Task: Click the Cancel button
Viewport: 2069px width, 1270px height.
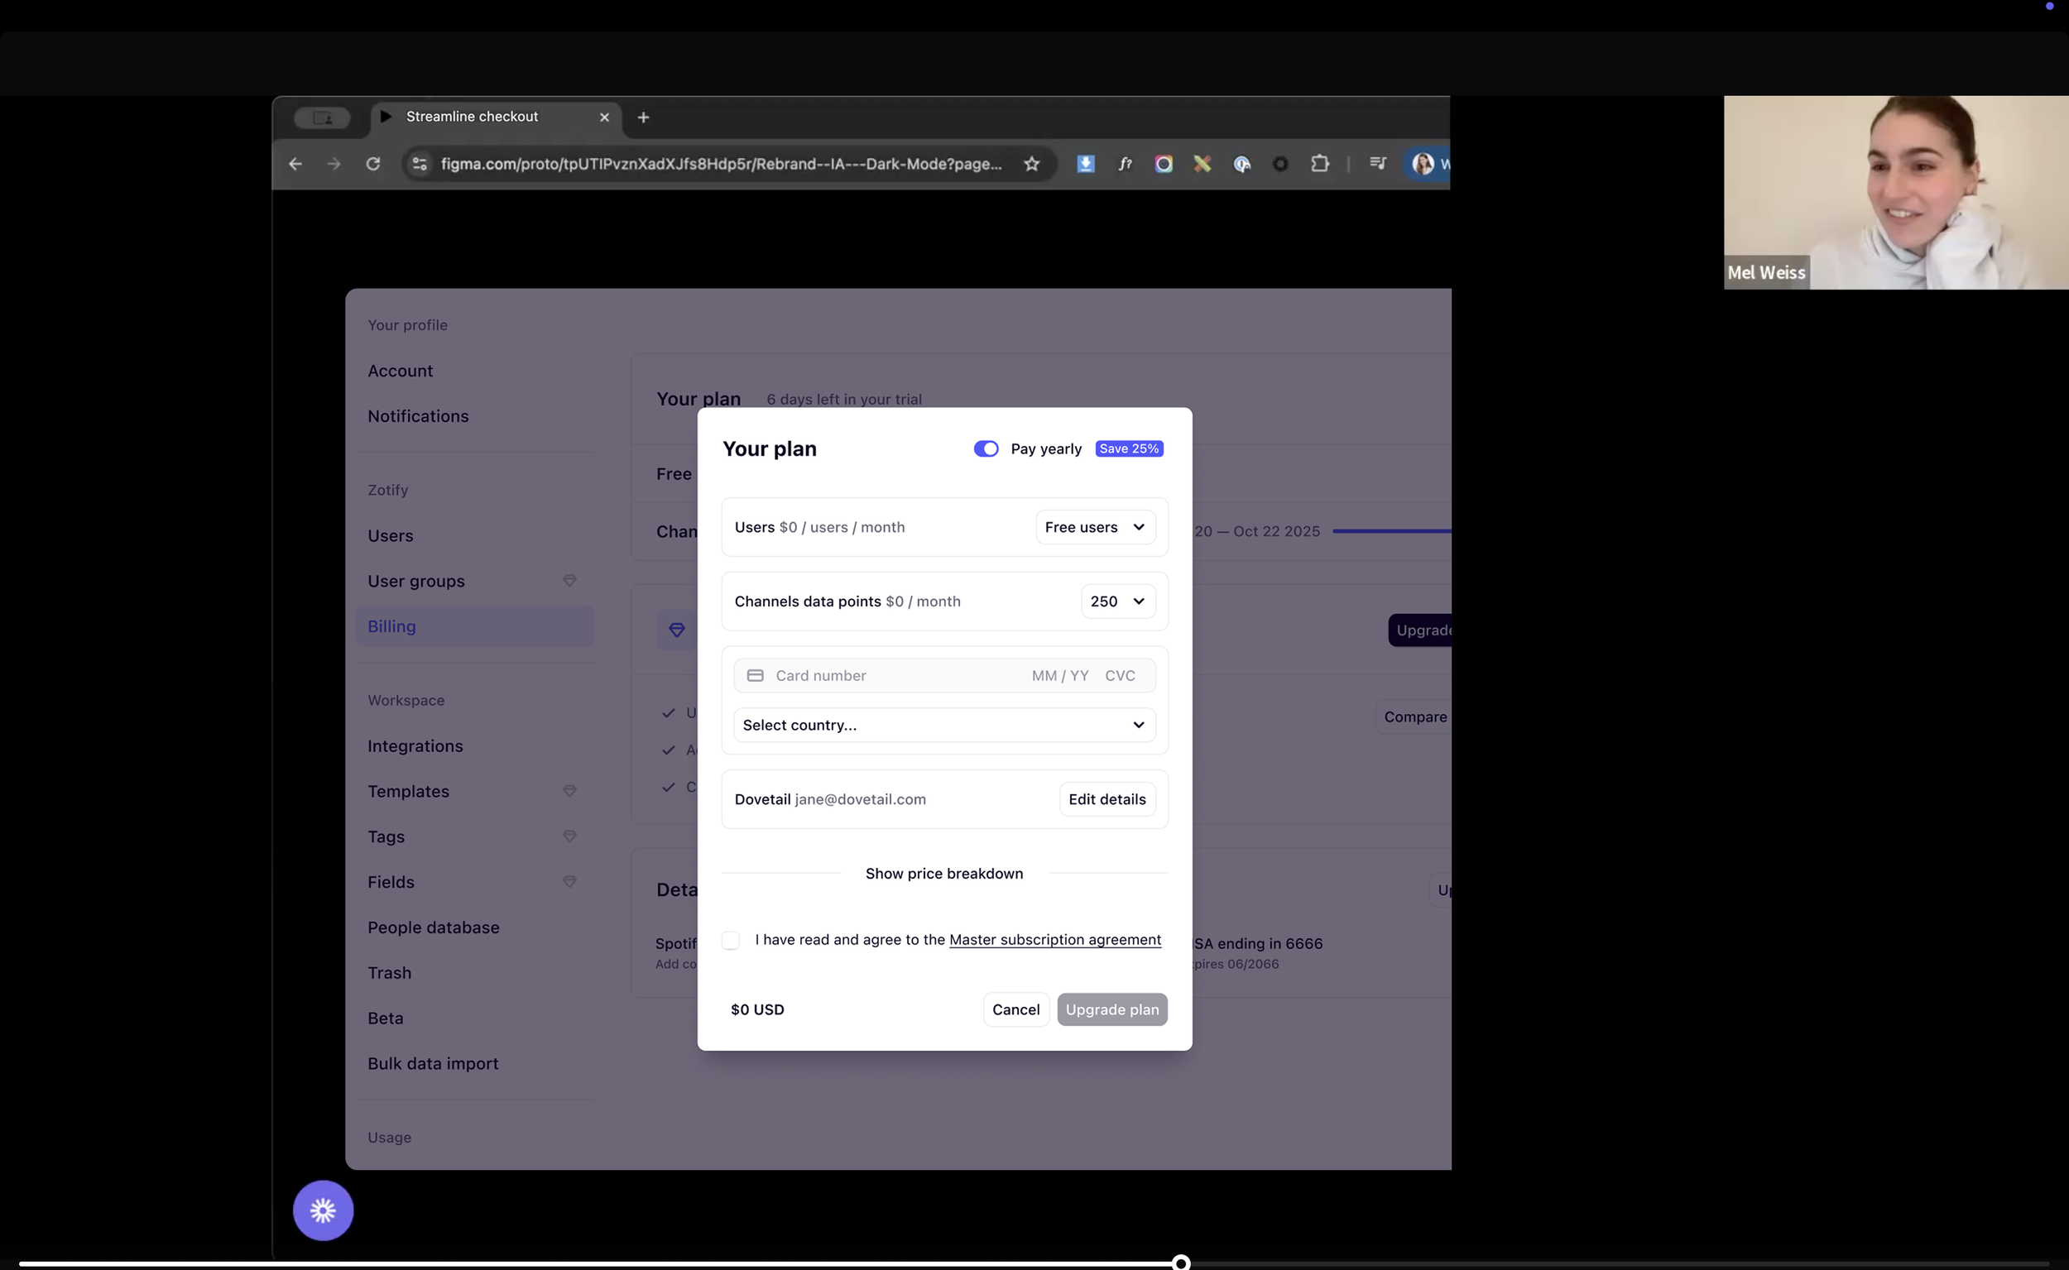Action: (x=1015, y=1009)
